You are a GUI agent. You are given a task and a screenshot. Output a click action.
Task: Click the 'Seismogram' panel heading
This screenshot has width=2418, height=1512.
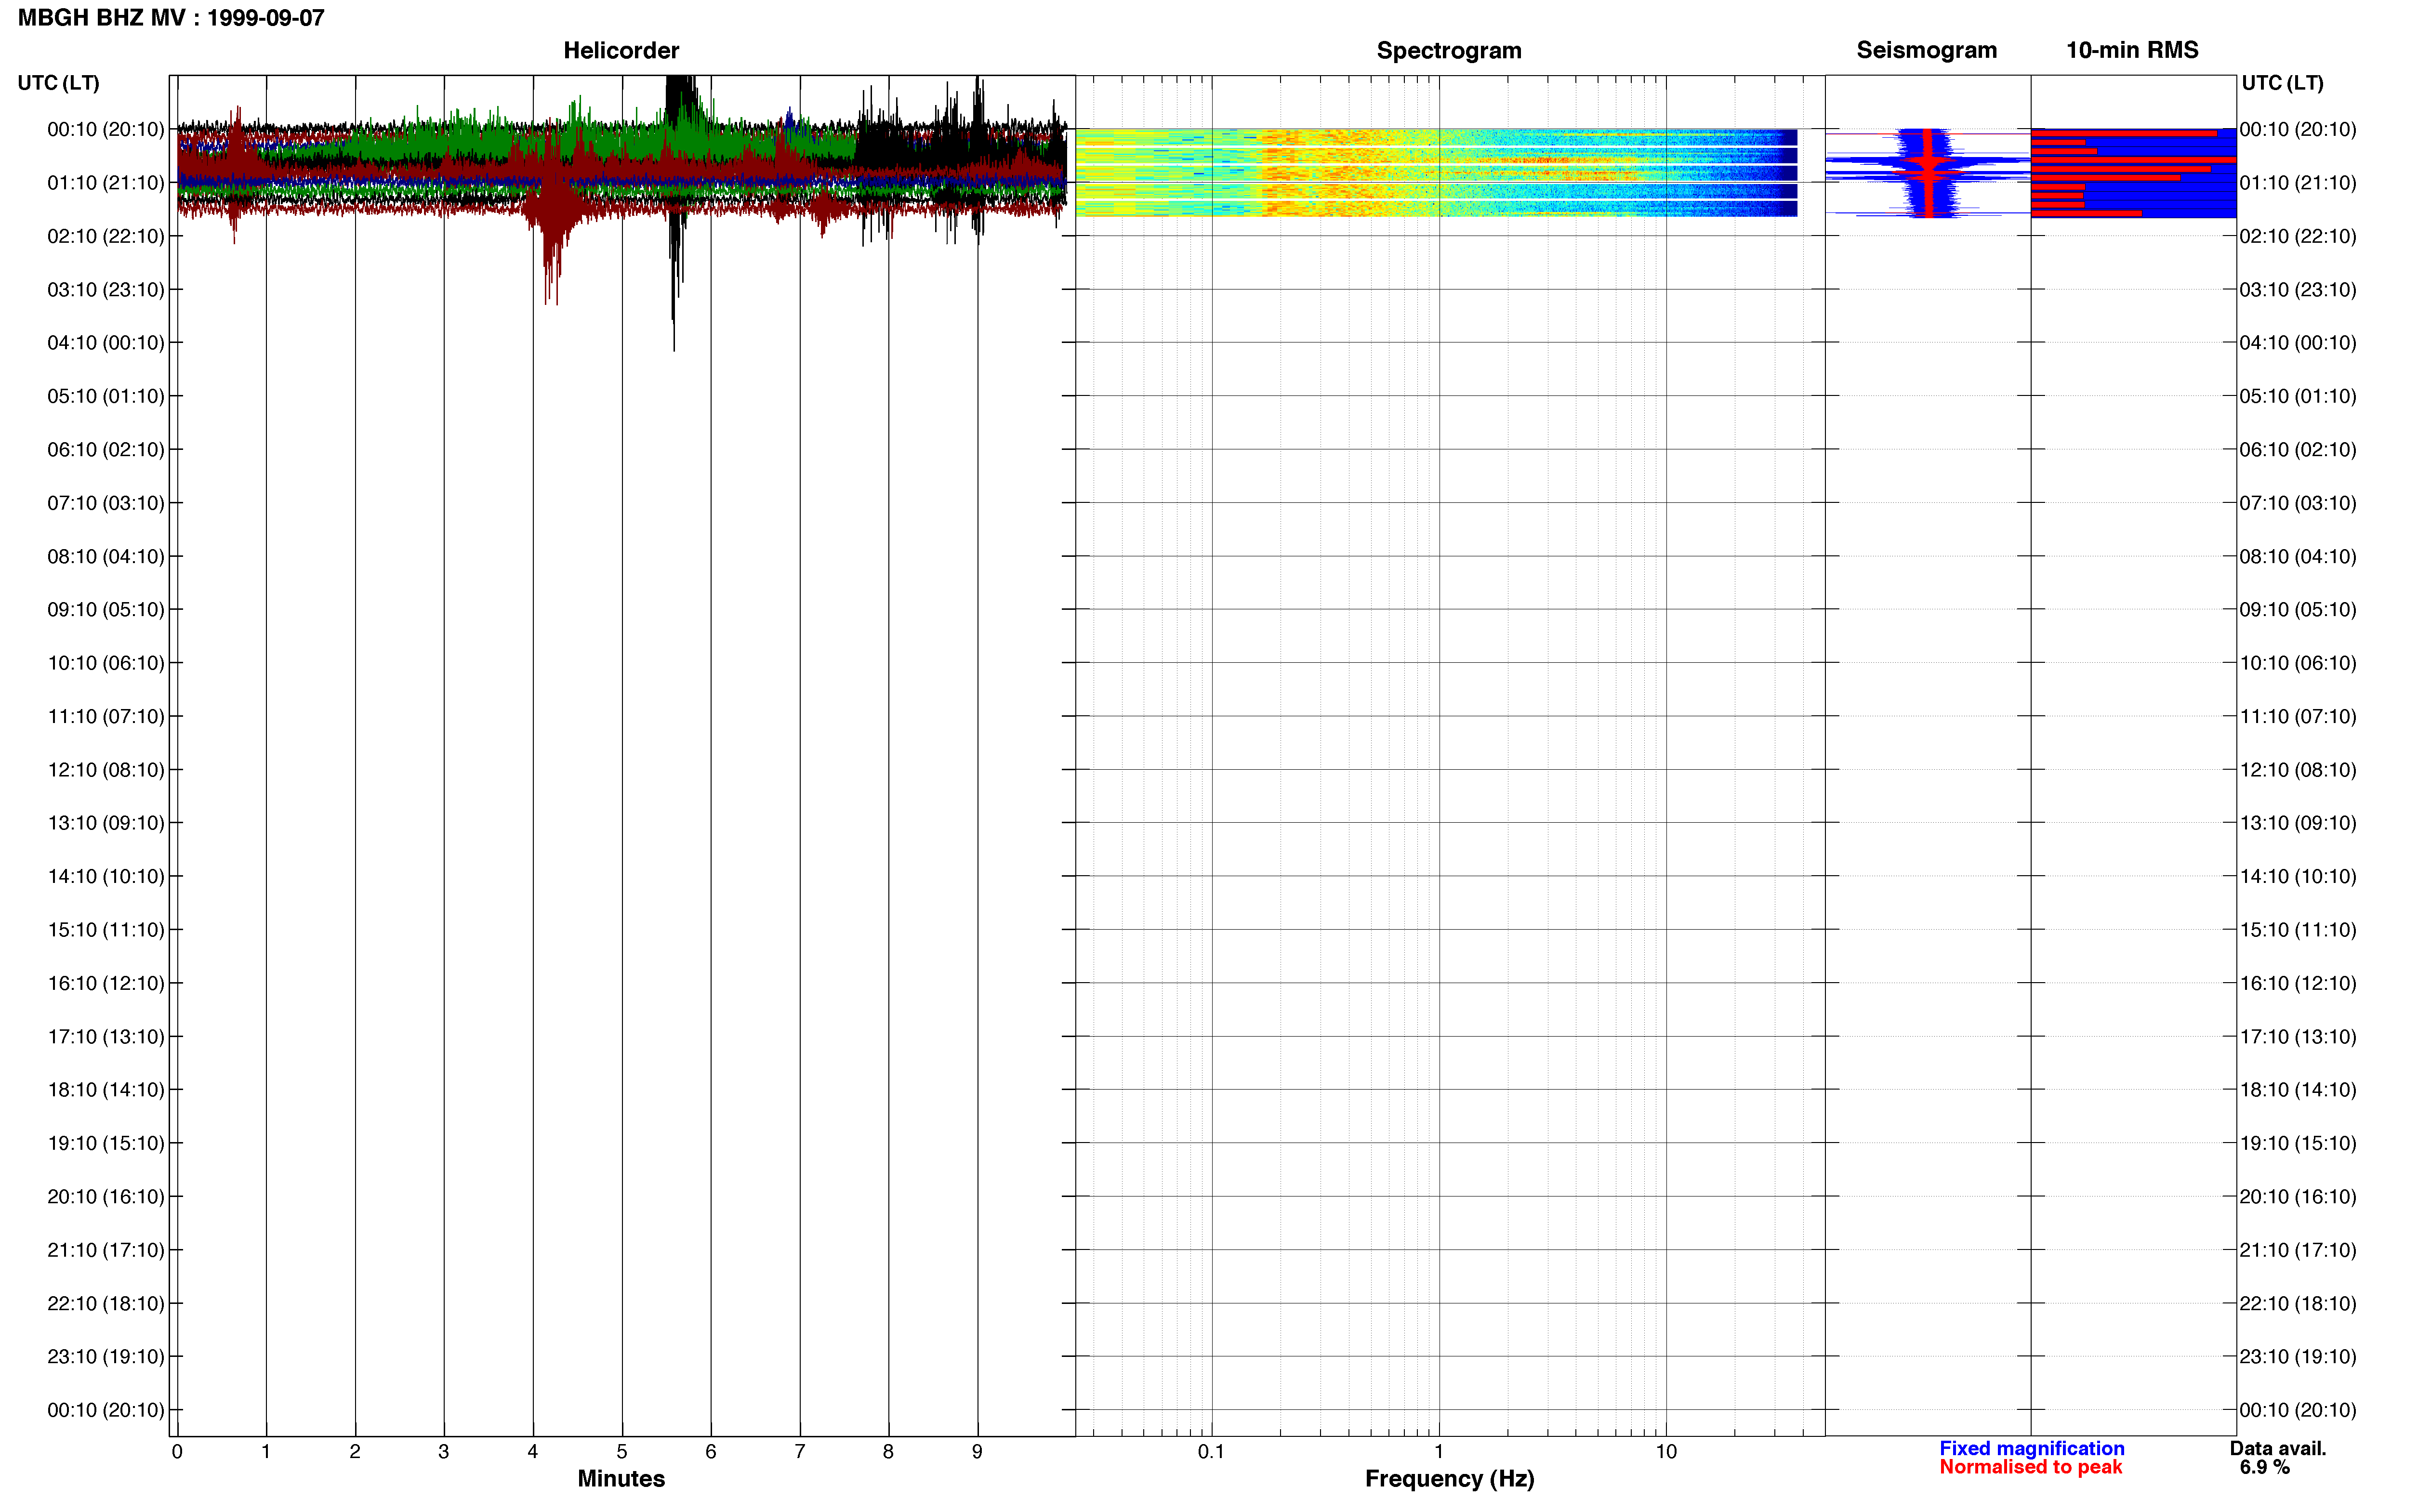[x=1926, y=50]
